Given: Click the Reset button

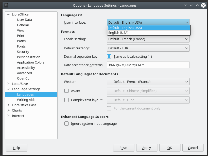Looking at the screenshot, I should point(124,148).
